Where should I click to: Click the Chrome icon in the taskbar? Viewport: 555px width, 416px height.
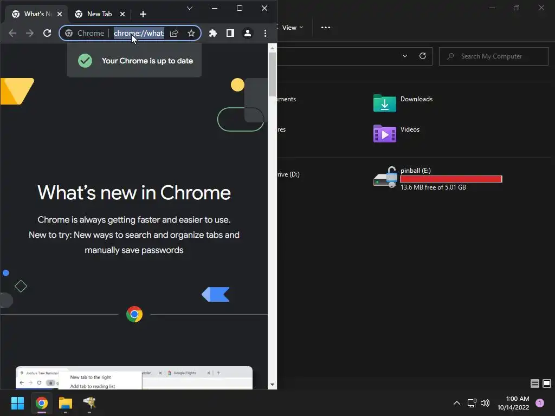[42, 403]
